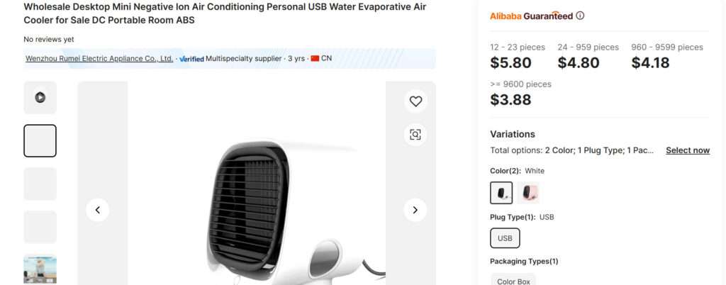
Task: Select the fourth product thumbnail
Action: pos(40,227)
